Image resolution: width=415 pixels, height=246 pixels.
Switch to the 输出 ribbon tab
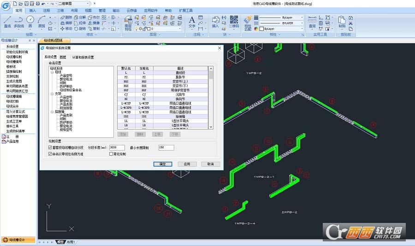(116, 11)
